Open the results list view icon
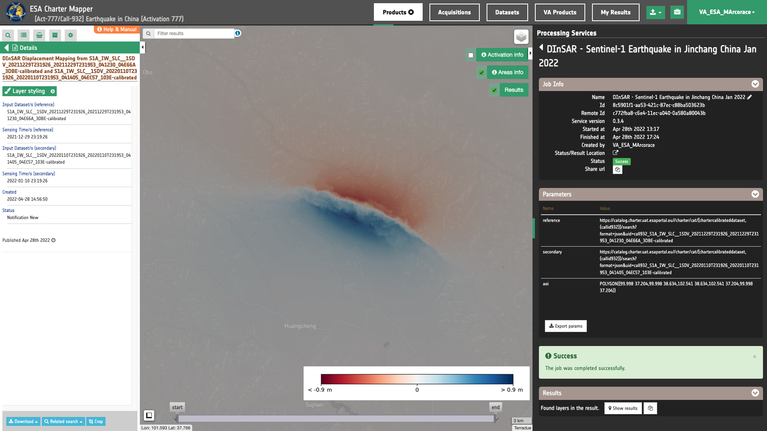 [24, 35]
